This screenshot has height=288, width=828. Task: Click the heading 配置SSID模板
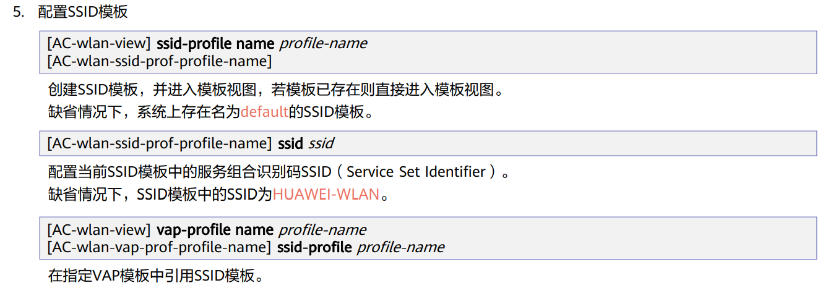pyautogui.click(x=83, y=12)
